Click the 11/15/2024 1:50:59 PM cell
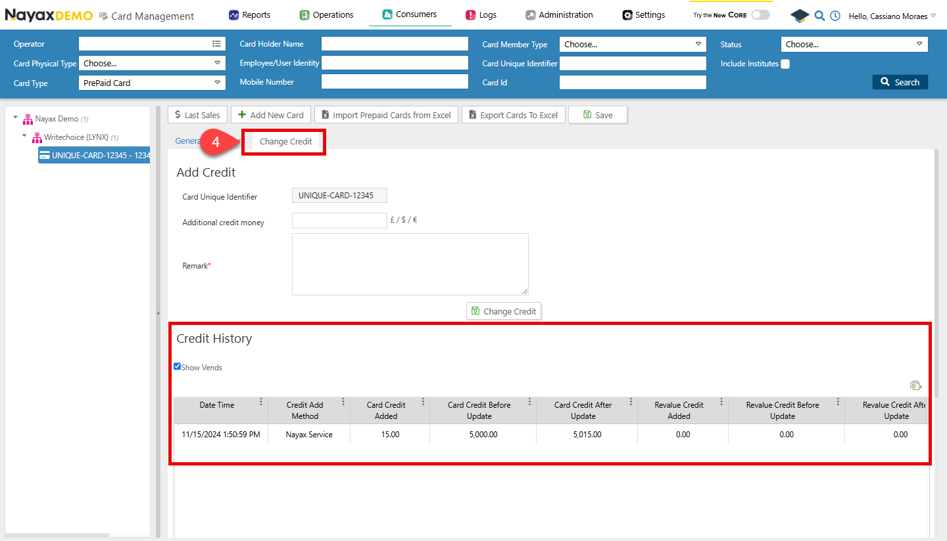 [221, 434]
